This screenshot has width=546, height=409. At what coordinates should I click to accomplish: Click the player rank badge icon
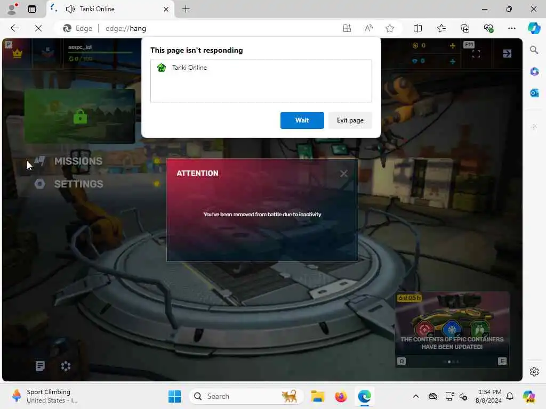point(47,52)
